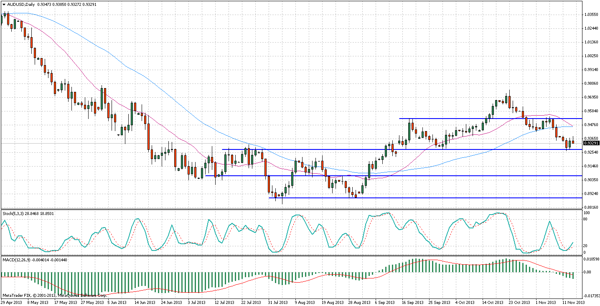Screen dimensions: 600x306
Task: Click blue line between 0.91460 and 0.90350
Action: click(460, 176)
